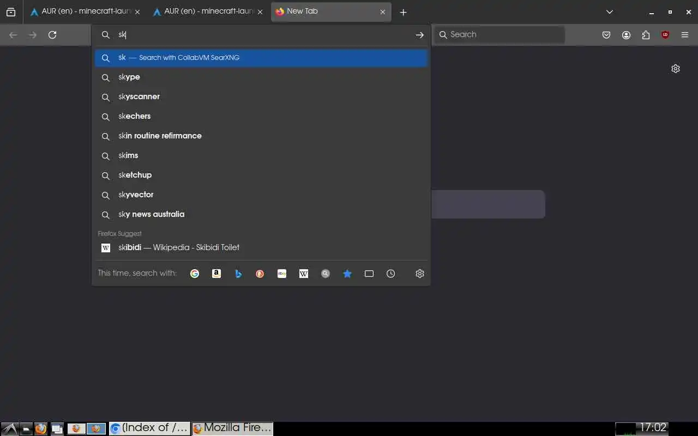The width and height of the screenshot is (698, 436).
Task: Search with the gray magnifier engine icon
Action: [326, 274]
